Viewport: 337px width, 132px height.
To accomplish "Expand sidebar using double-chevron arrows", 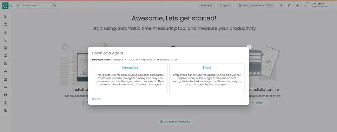I will point(11,6).
